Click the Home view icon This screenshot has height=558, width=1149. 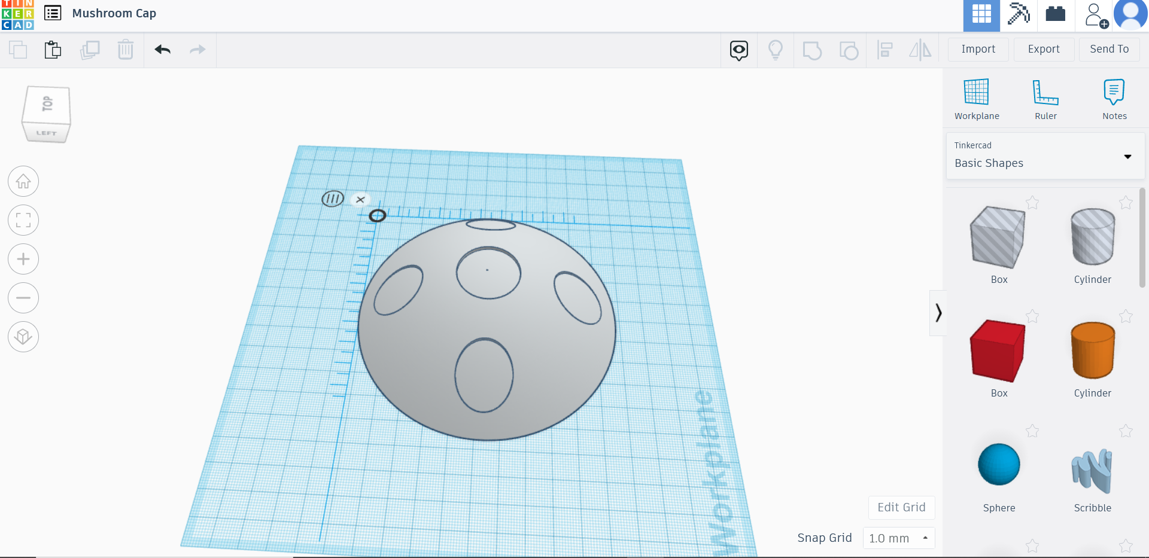[x=23, y=181]
